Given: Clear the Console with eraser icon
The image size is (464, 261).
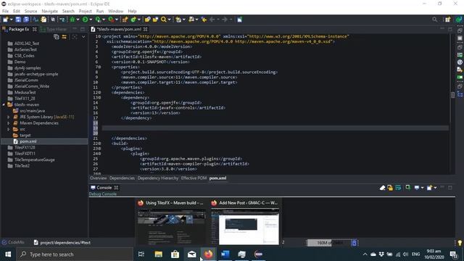Looking at the screenshot, I should 382,188.
